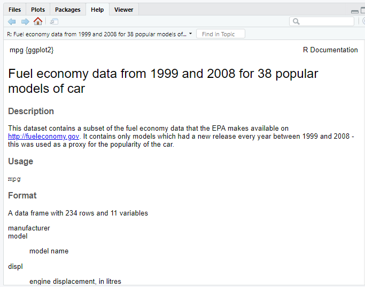The image size is (365, 287).
Task: Click the 'Description' heading
Action: click(31, 111)
